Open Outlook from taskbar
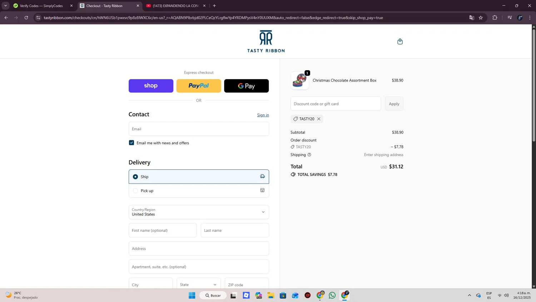The image size is (536, 302). (x=295, y=296)
